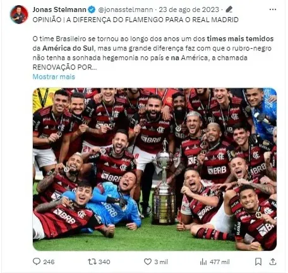Image resolution: width=288 pixels, height=273 pixels.
Task: Like the post with heart icon
Action: [x=148, y=262]
